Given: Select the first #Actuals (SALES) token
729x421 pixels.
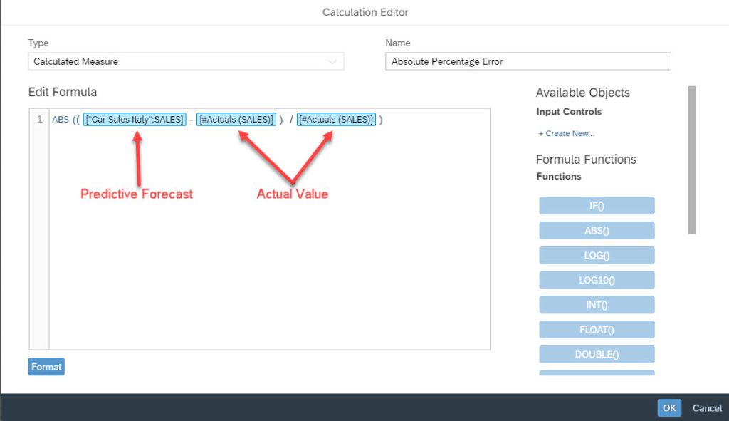Looking at the screenshot, I should pos(236,120).
